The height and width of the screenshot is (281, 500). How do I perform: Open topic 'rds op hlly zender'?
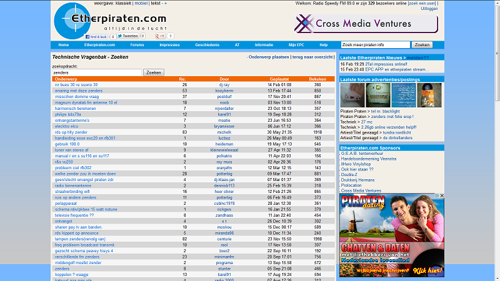click(71, 132)
